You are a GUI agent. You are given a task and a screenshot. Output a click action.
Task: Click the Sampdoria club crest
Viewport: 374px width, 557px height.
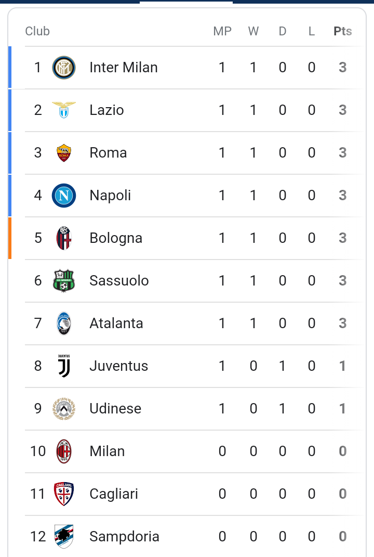click(x=64, y=536)
